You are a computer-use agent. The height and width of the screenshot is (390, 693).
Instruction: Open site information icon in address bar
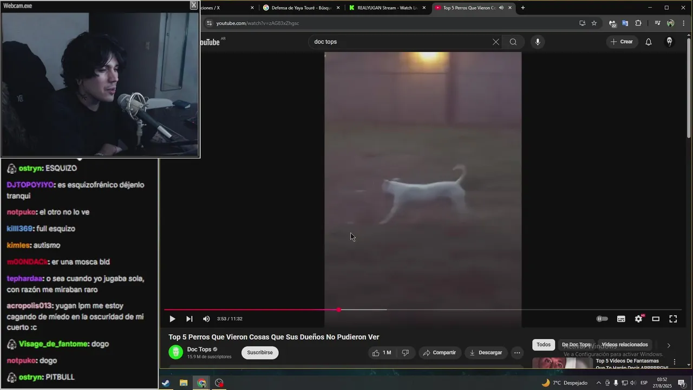(209, 23)
